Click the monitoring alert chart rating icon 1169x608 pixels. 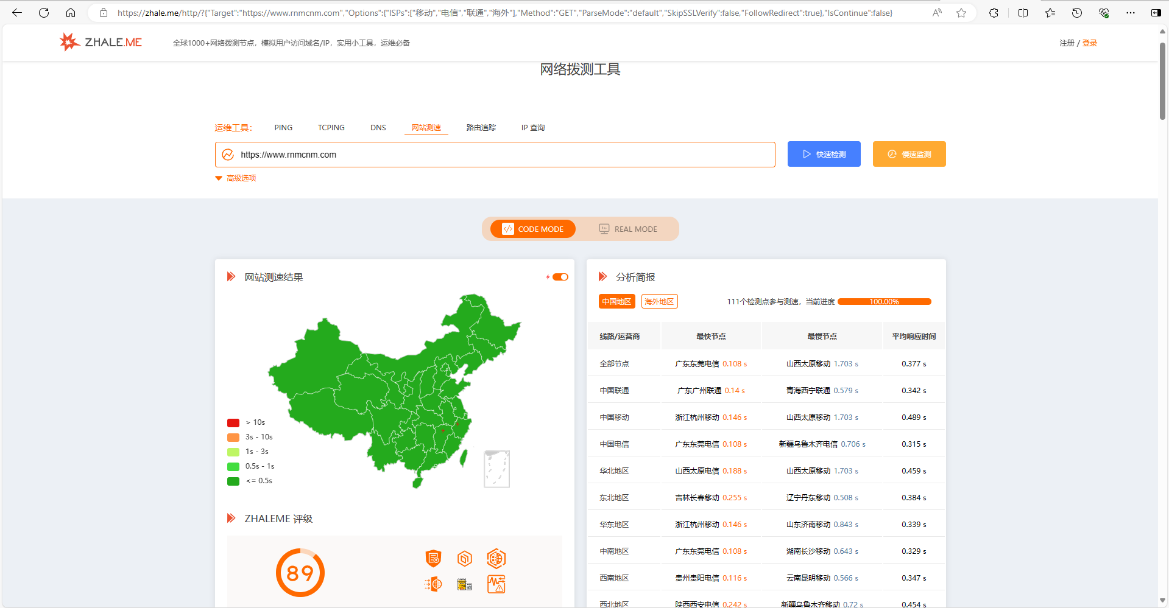tap(496, 584)
